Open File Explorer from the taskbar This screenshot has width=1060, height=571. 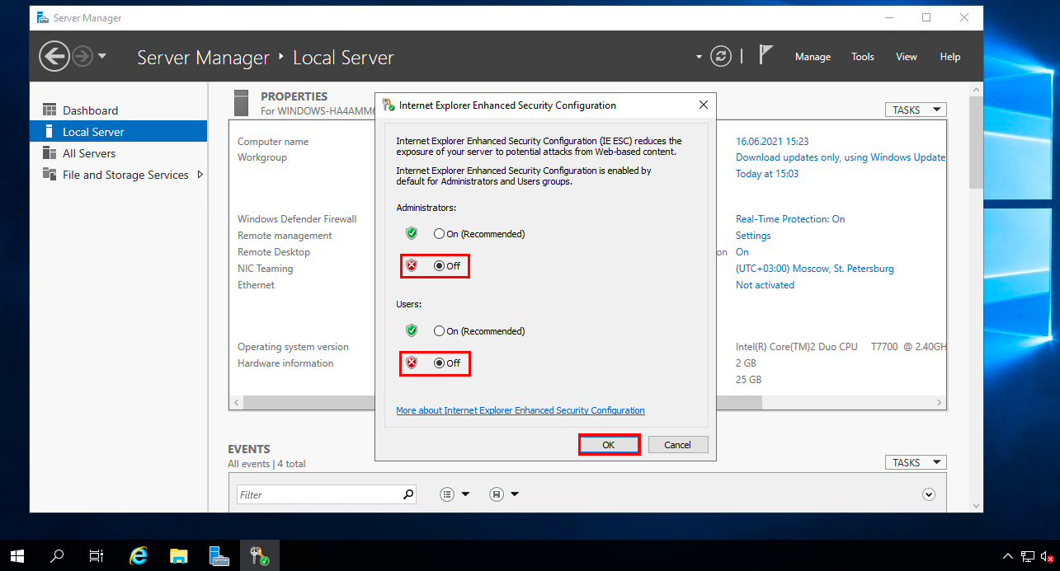[179, 556]
